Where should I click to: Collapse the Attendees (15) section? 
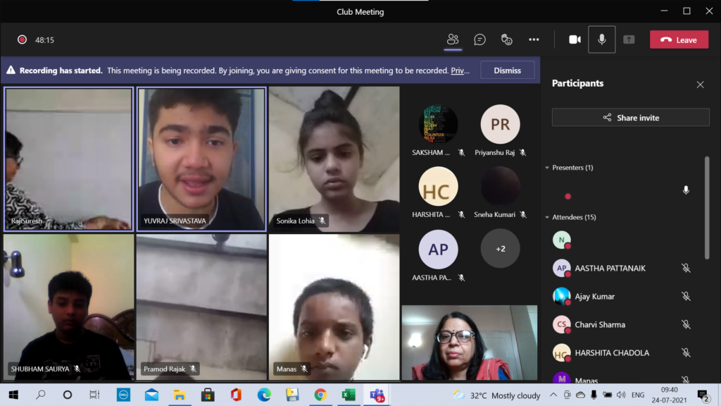click(x=547, y=217)
